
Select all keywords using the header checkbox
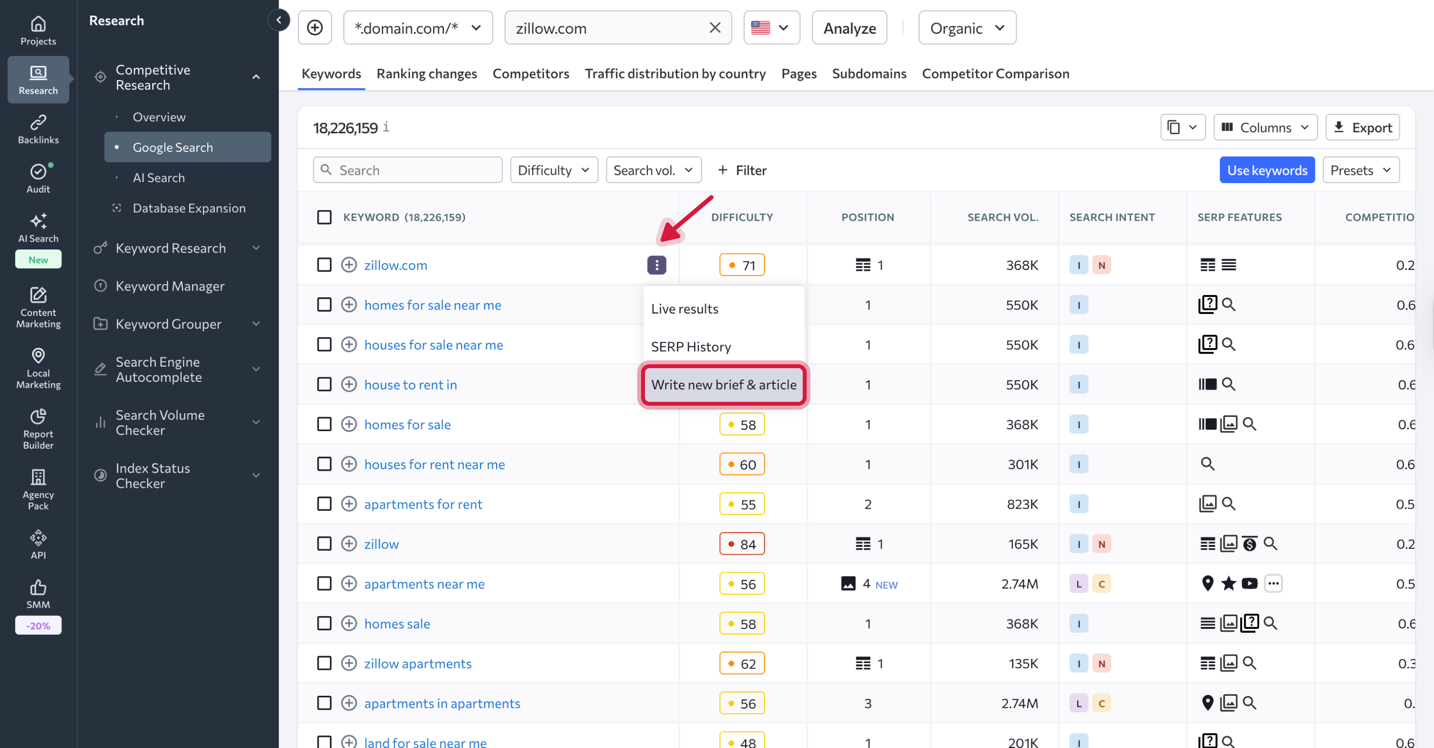click(325, 217)
